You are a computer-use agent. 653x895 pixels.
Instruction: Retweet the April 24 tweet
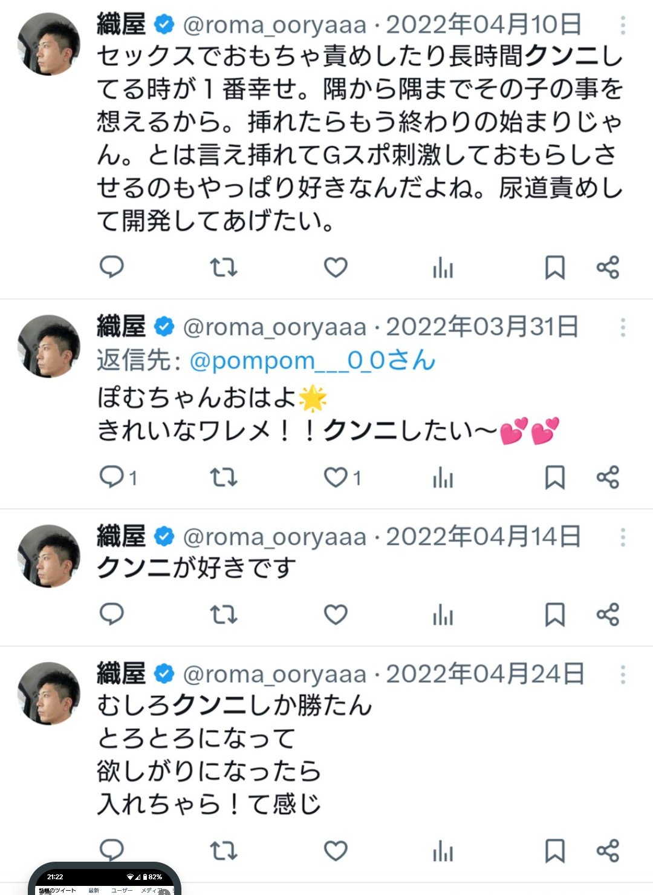tap(223, 851)
